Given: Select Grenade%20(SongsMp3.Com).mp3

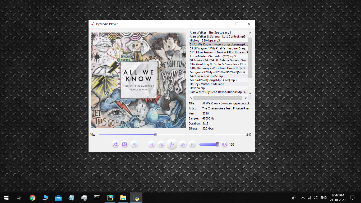Looking at the screenshot, I should 218,80.
